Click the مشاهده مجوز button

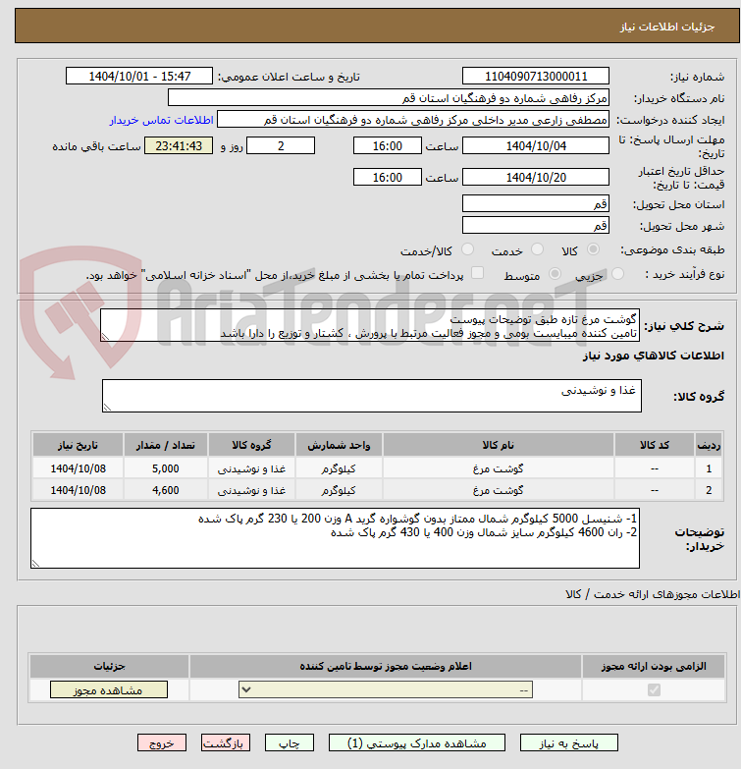click(108, 690)
